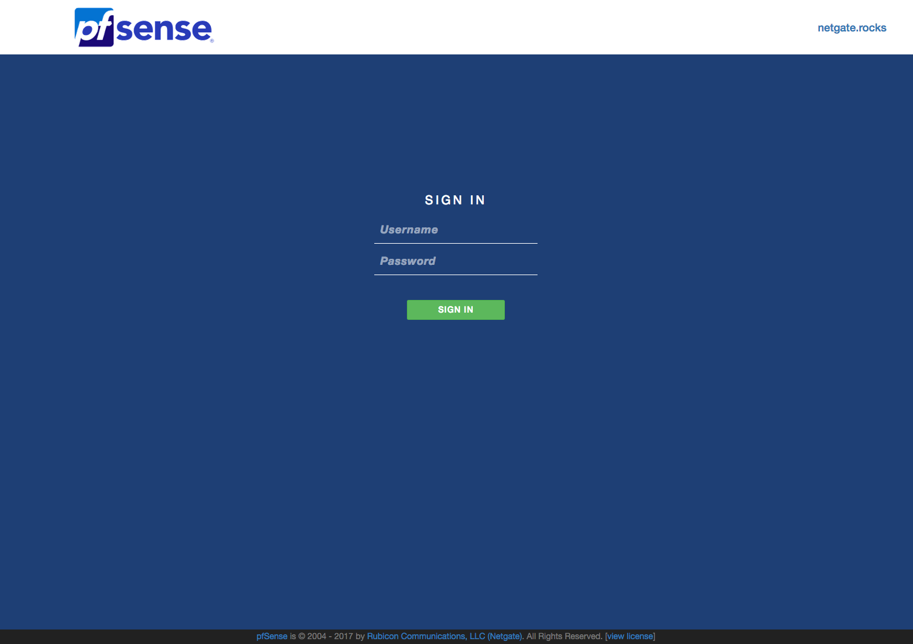
Task: Click the underline beneath the Username field
Action: coord(455,243)
